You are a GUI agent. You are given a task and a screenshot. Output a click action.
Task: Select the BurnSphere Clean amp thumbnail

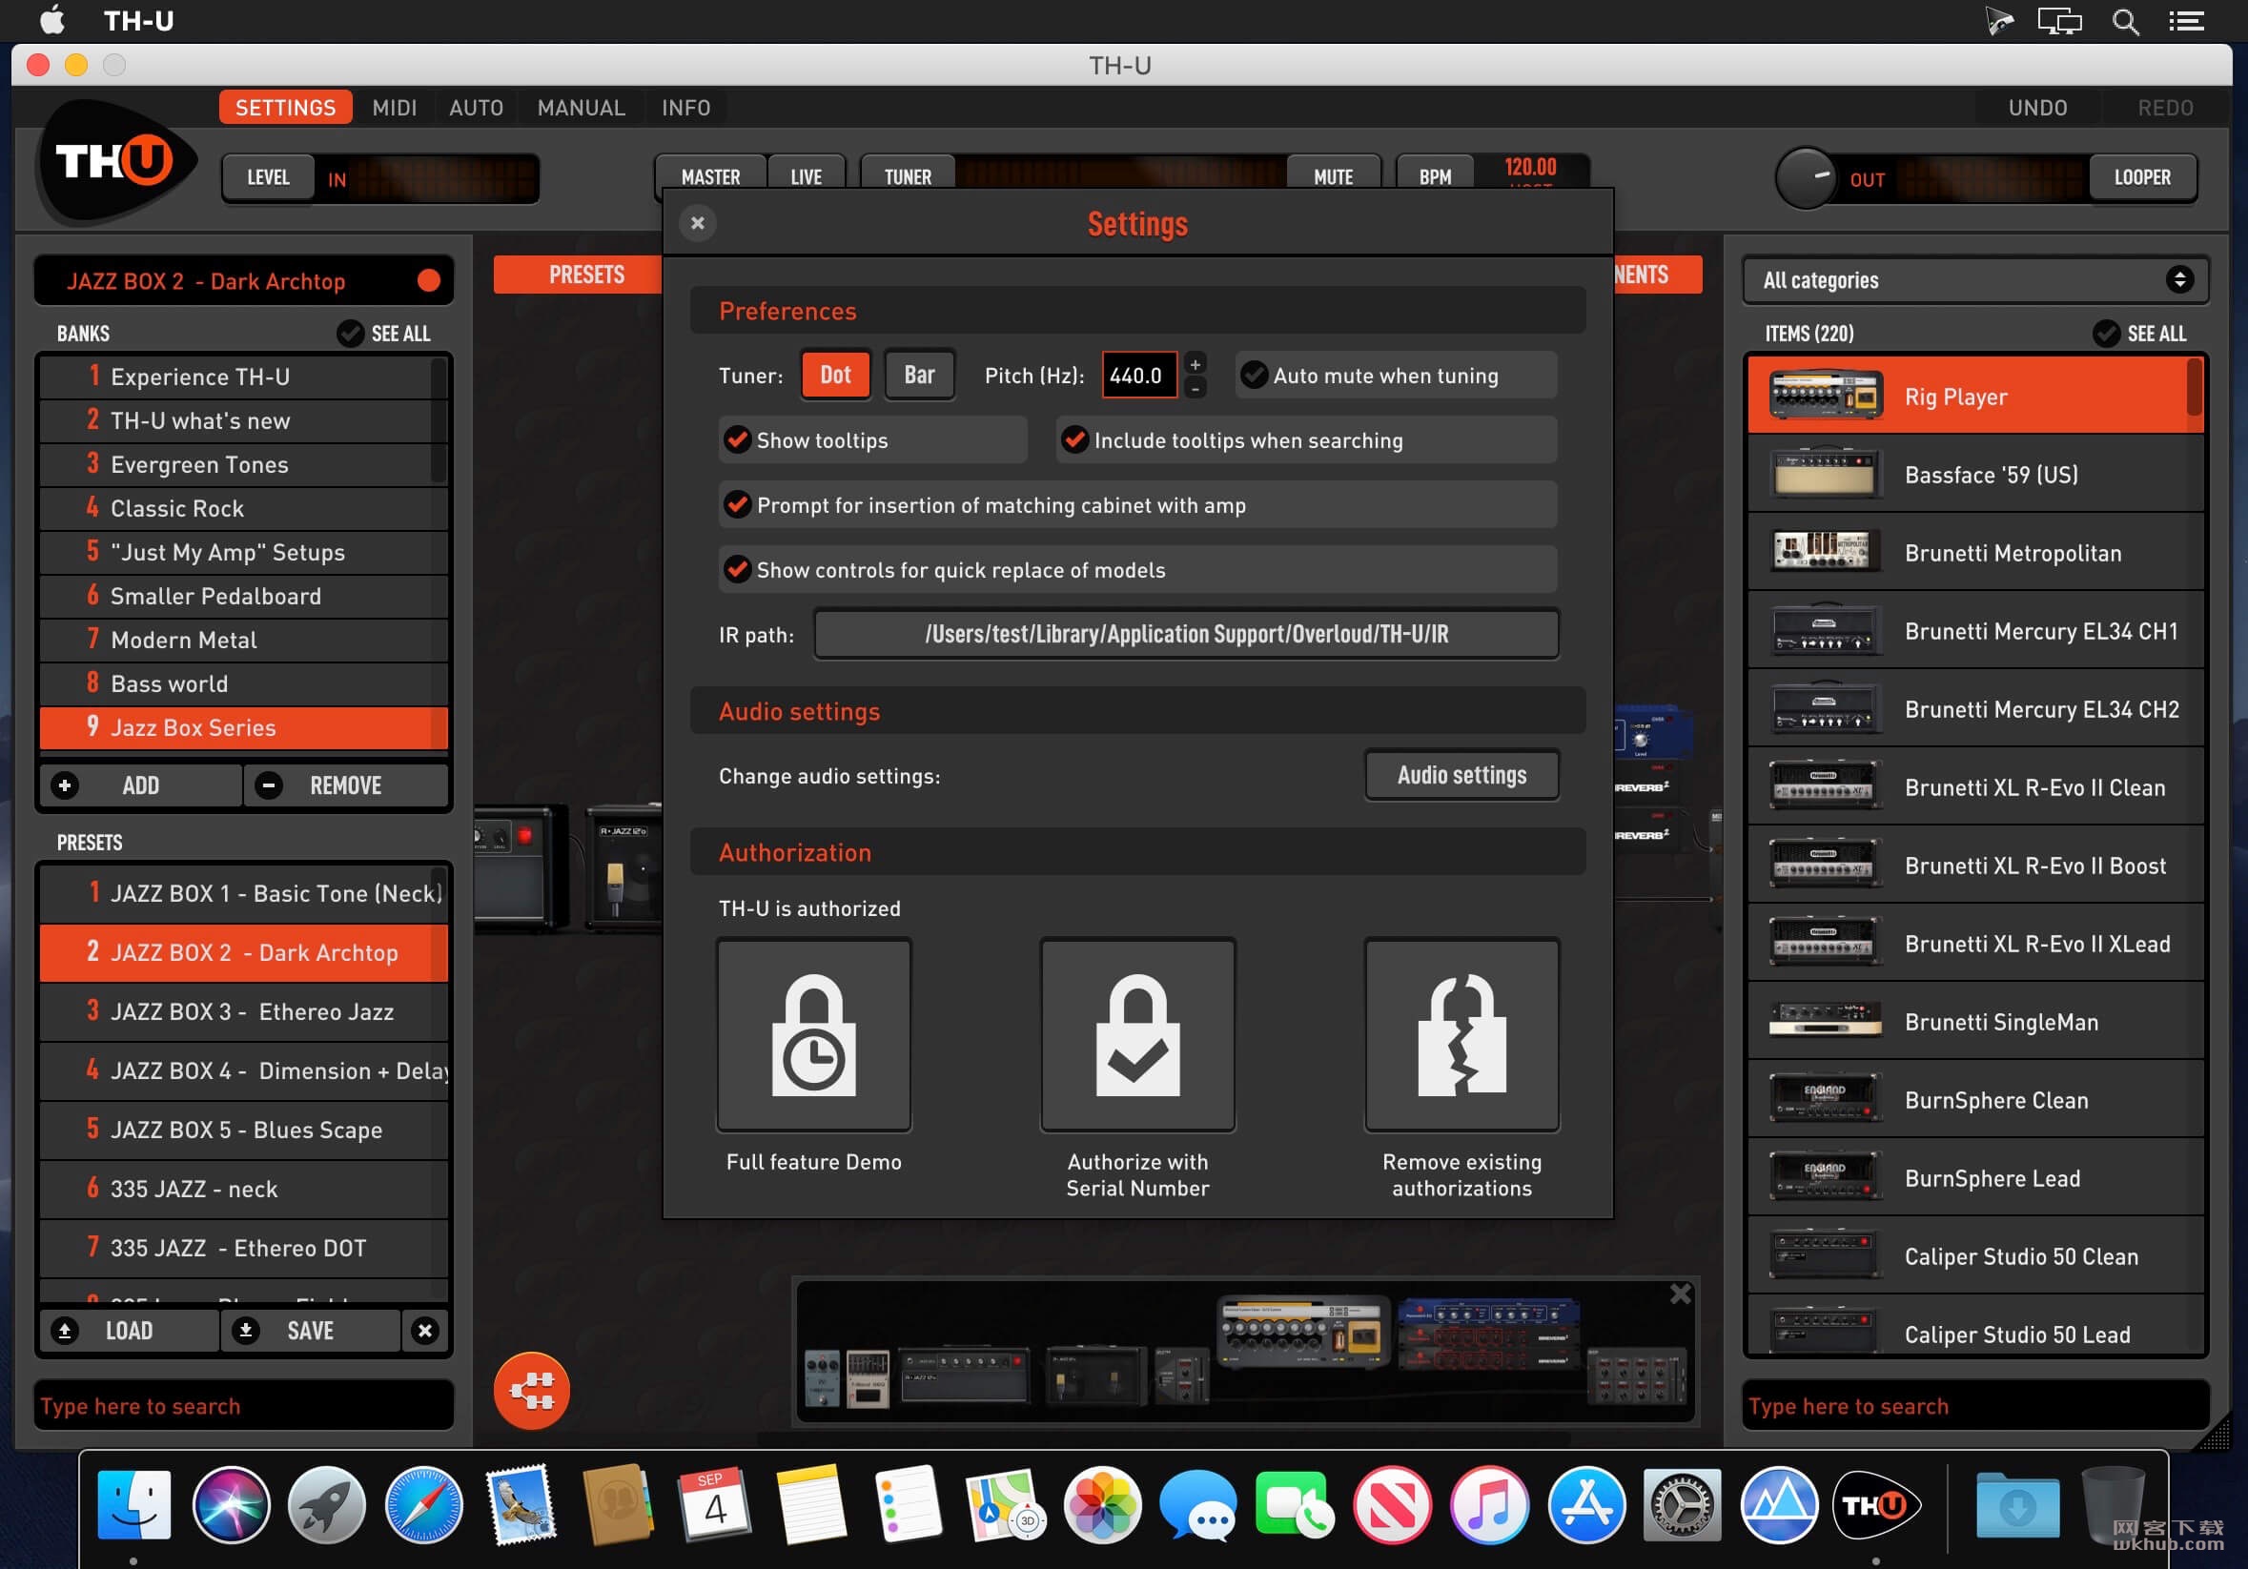click(x=1825, y=1099)
